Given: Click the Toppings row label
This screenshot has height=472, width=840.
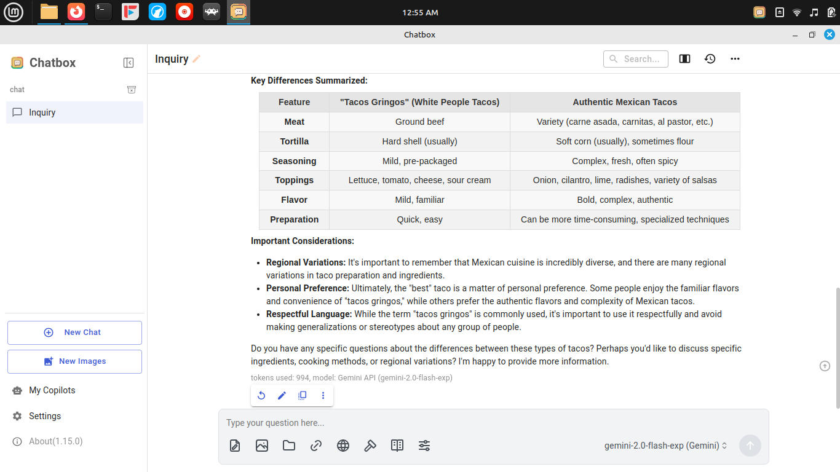Looking at the screenshot, I should click(x=294, y=180).
